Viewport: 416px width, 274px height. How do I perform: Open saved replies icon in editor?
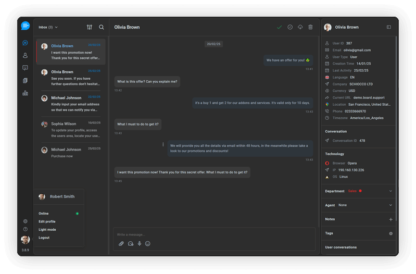pos(131,243)
